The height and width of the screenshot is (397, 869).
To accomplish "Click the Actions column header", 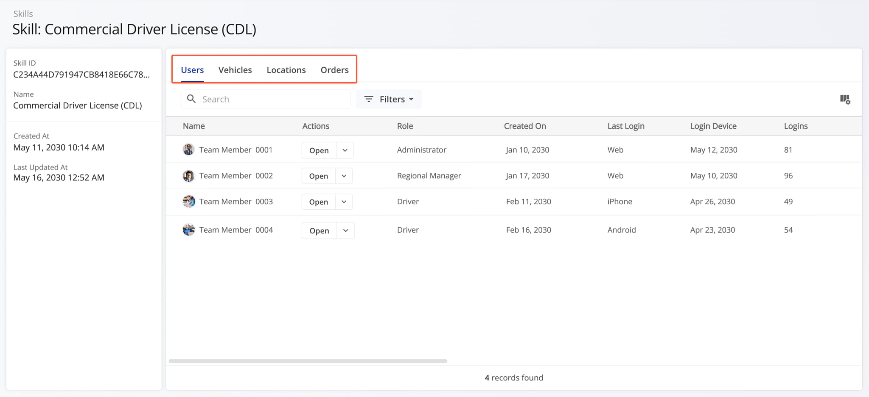I will (316, 126).
